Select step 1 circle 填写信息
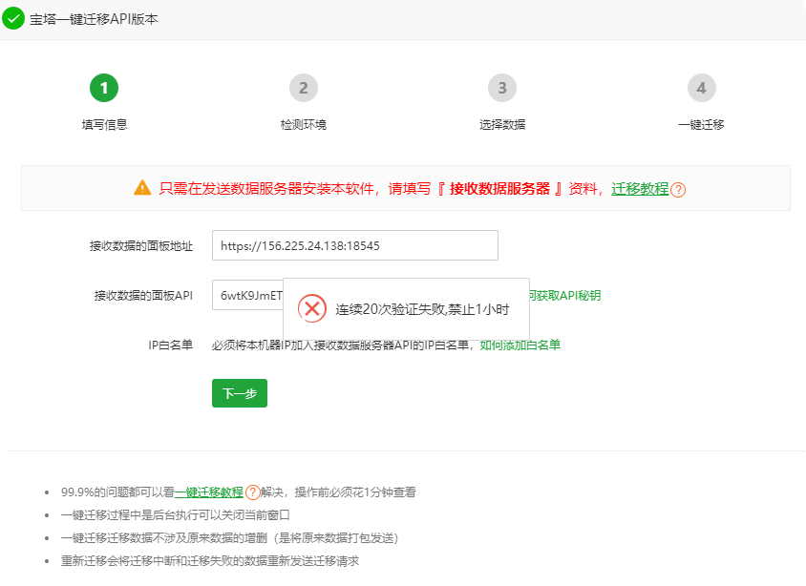The width and height of the screenshot is (806, 586). coord(104,88)
